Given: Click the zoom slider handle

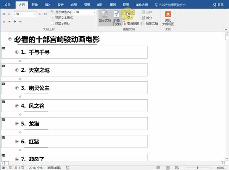Looking at the screenshot, I should click(198, 168).
